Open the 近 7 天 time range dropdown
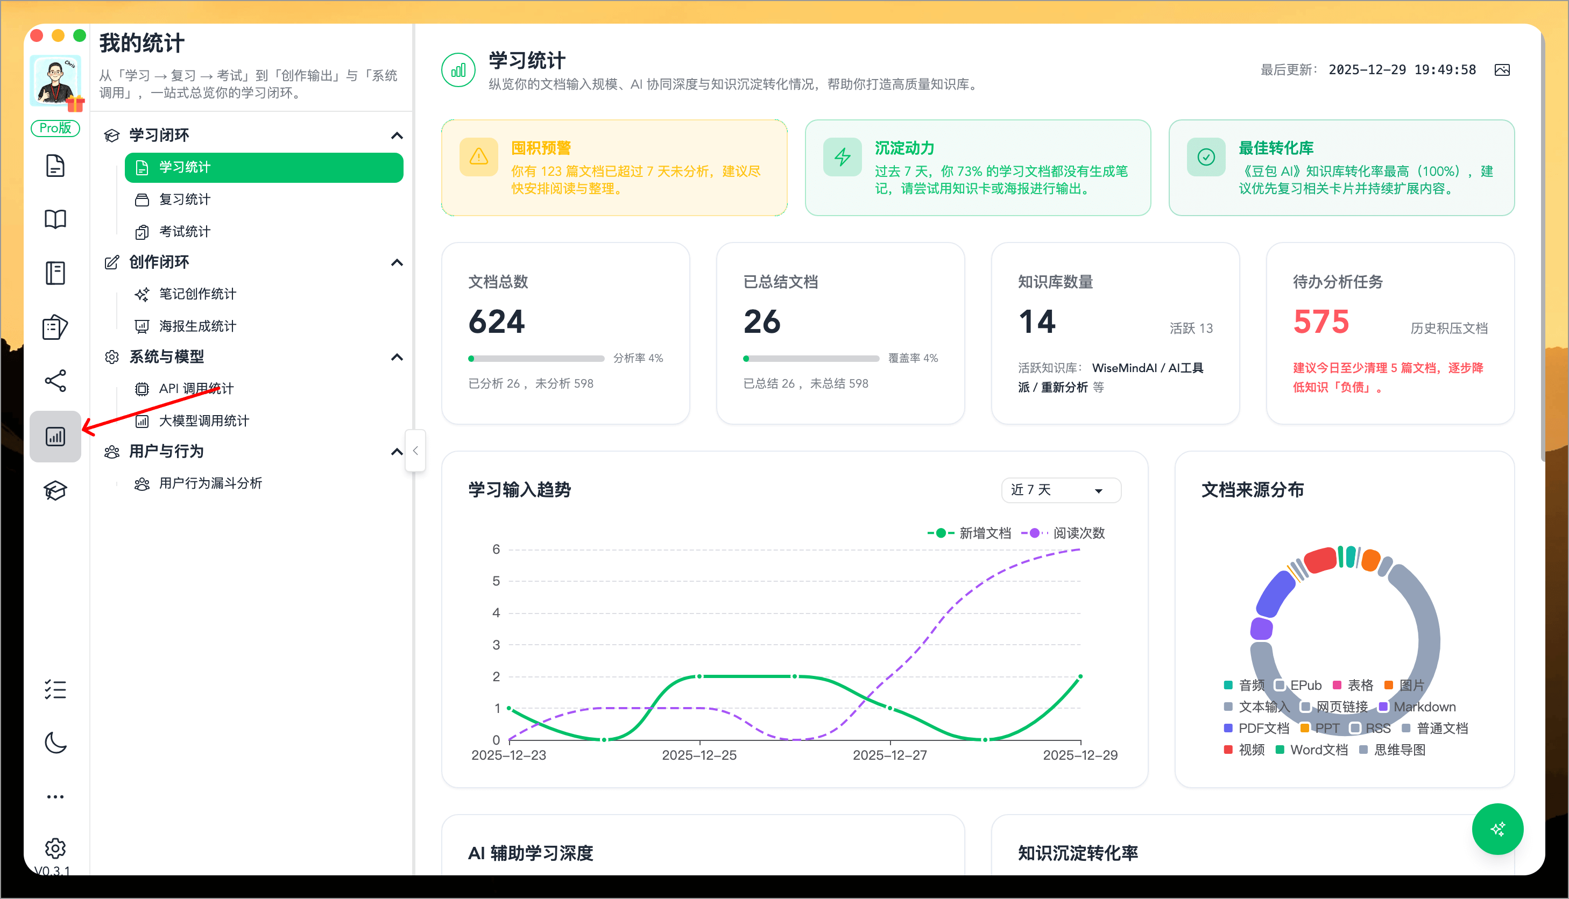The width and height of the screenshot is (1569, 899). [1060, 490]
